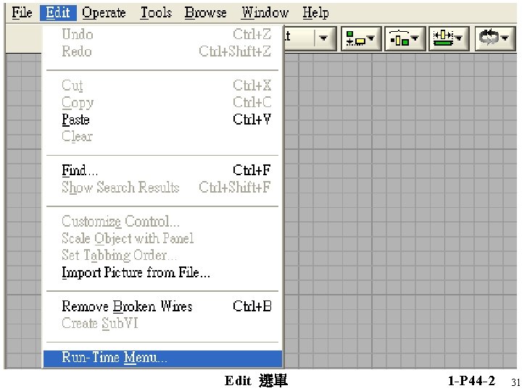Select Remove Broken Wires entry

tap(163, 306)
